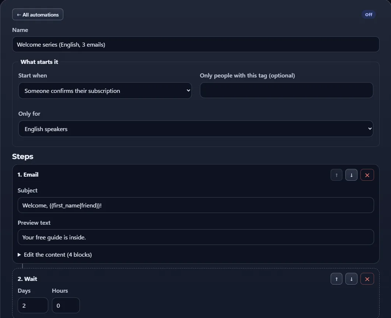The height and width of the screenshot is (318, 391).
Task: Click the Days label in Wait step
Action: 24,291
